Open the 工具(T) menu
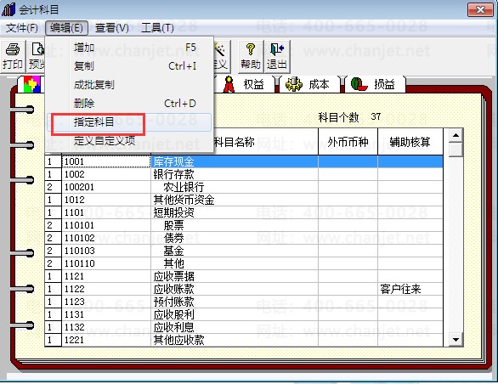 click(157, 28)
